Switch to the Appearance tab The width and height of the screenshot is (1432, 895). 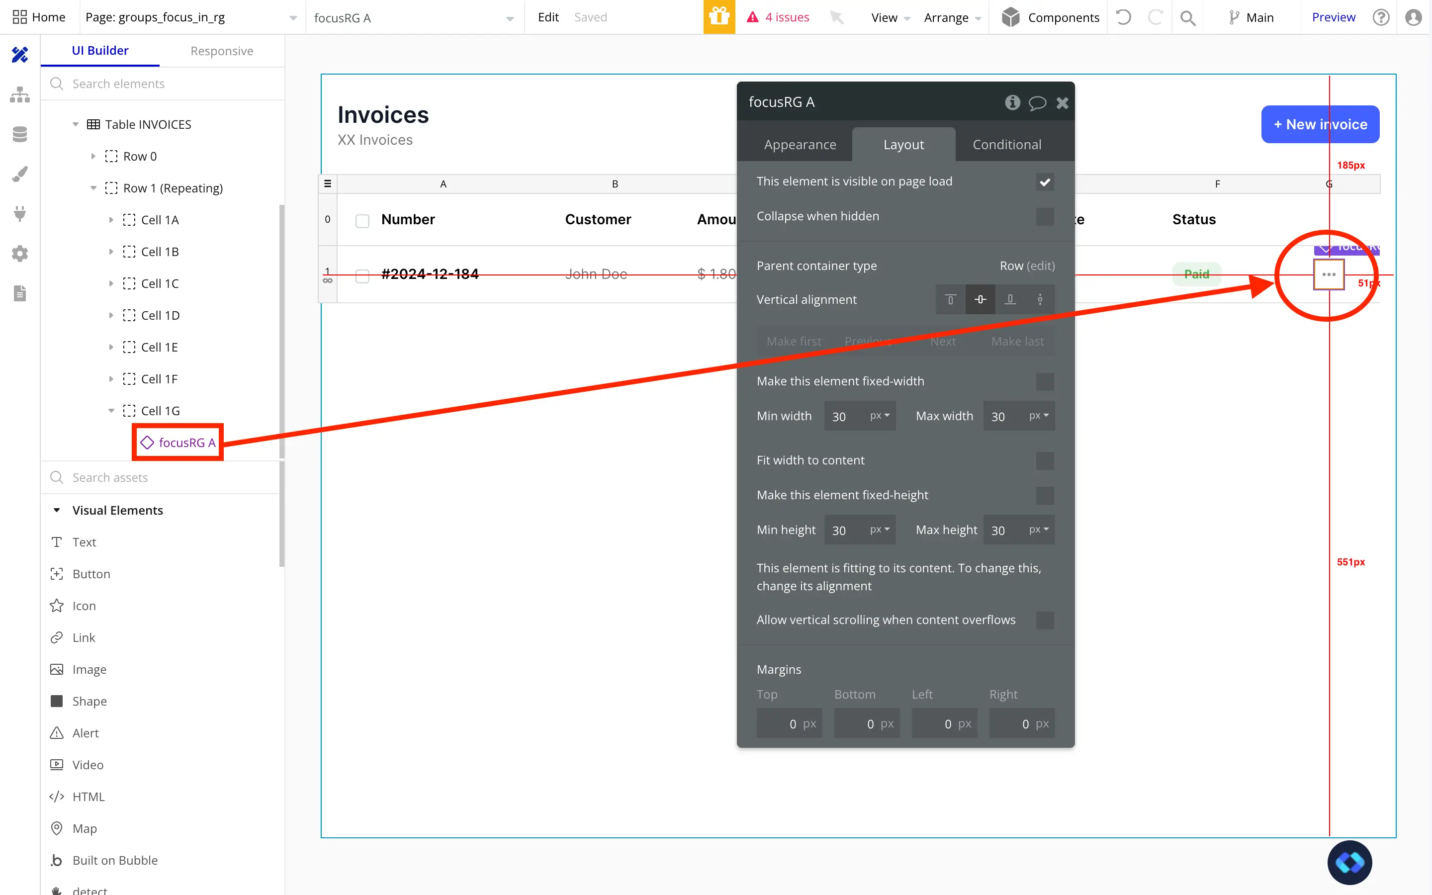pyautogui.click(x=800, y=144)
